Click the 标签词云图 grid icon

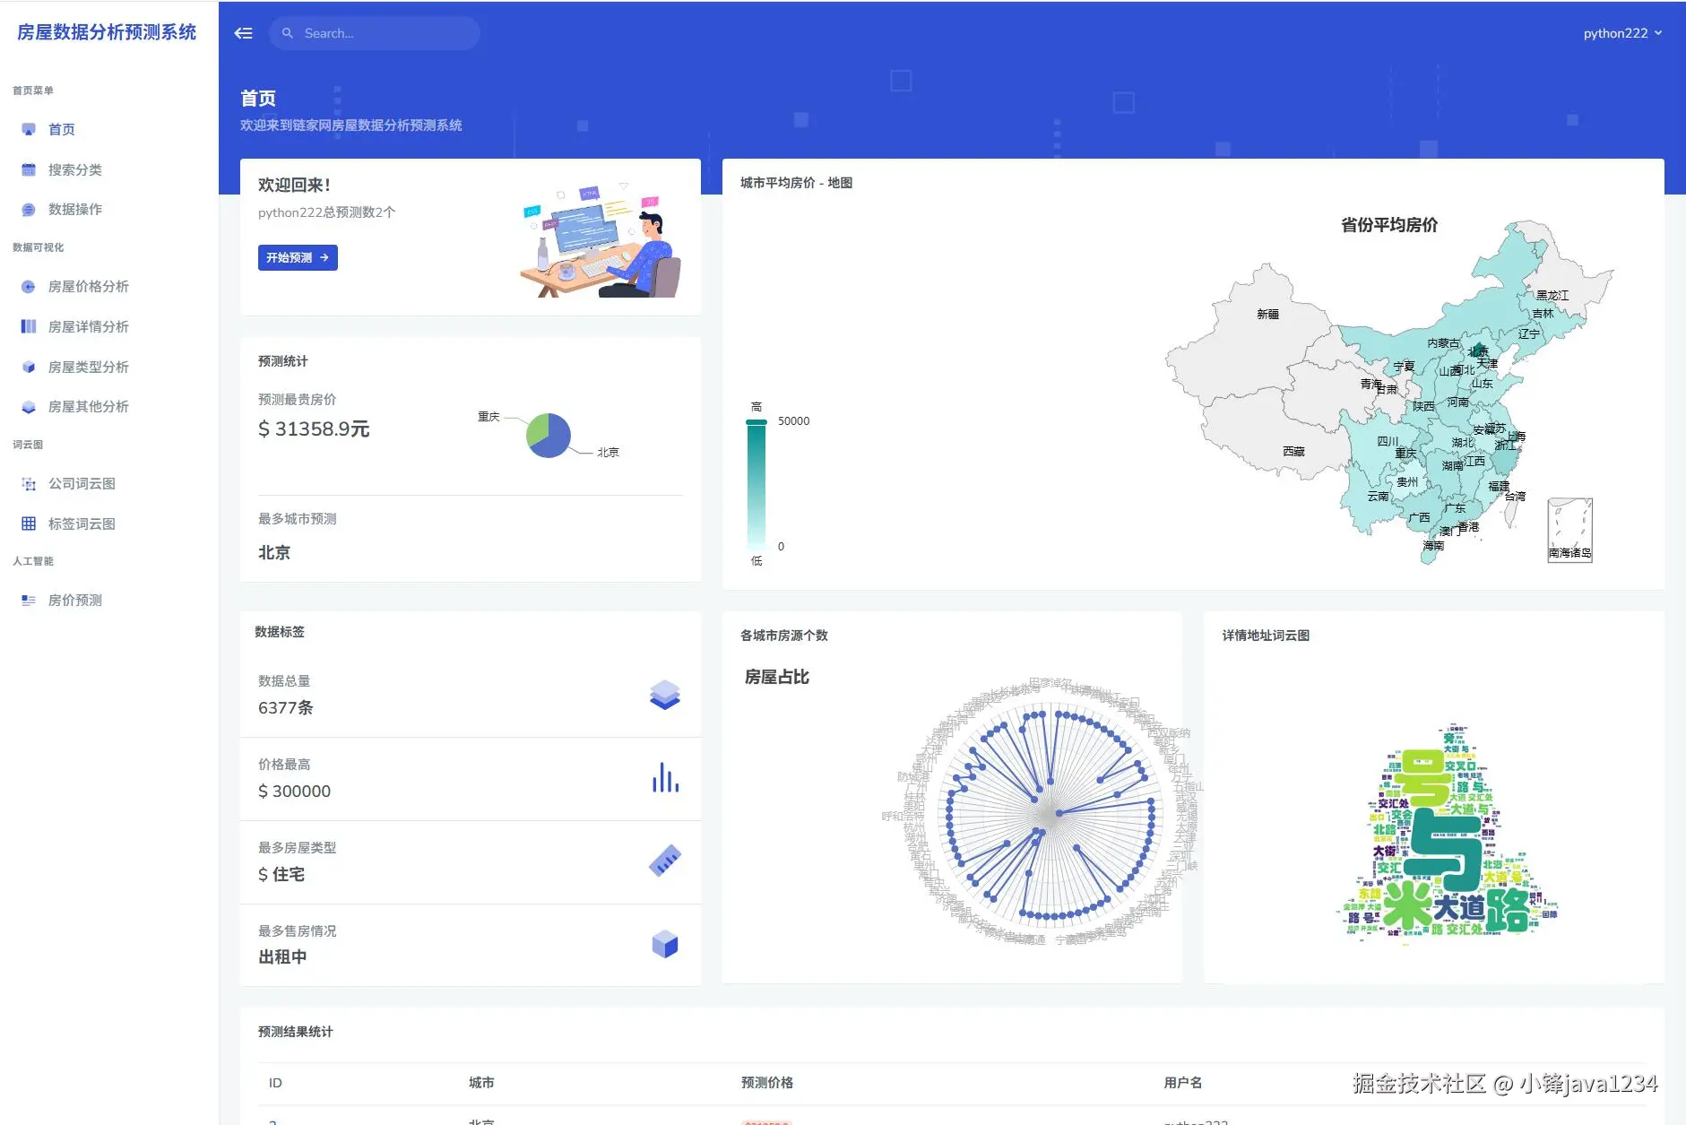(x=29, y=524)
